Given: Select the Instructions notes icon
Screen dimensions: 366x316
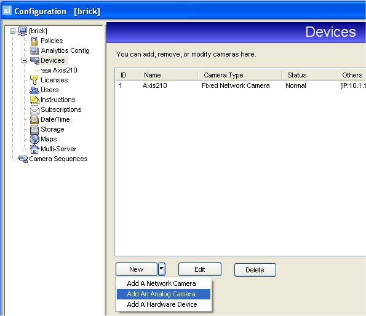Looking at the screenshot, I should (x=34, y=100).
